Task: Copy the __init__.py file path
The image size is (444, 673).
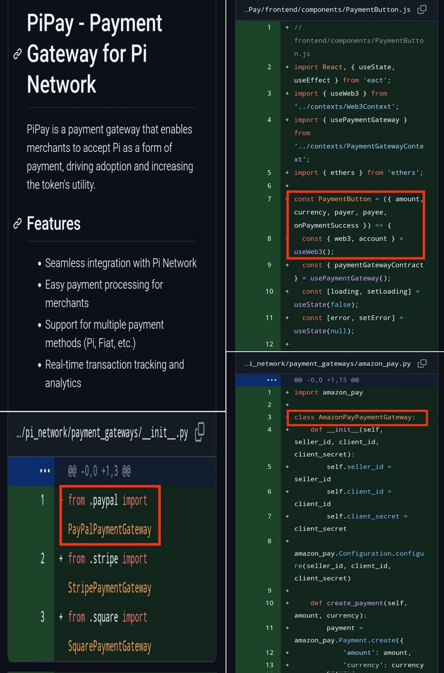Action: tap(200, 432)
